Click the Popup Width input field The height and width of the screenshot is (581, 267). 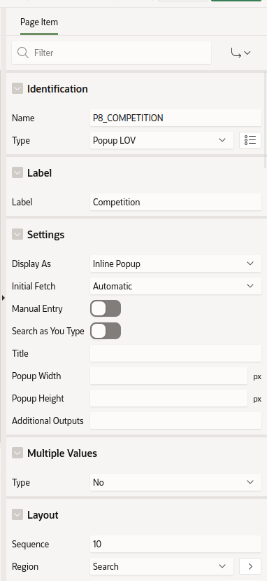pos(168,376)
